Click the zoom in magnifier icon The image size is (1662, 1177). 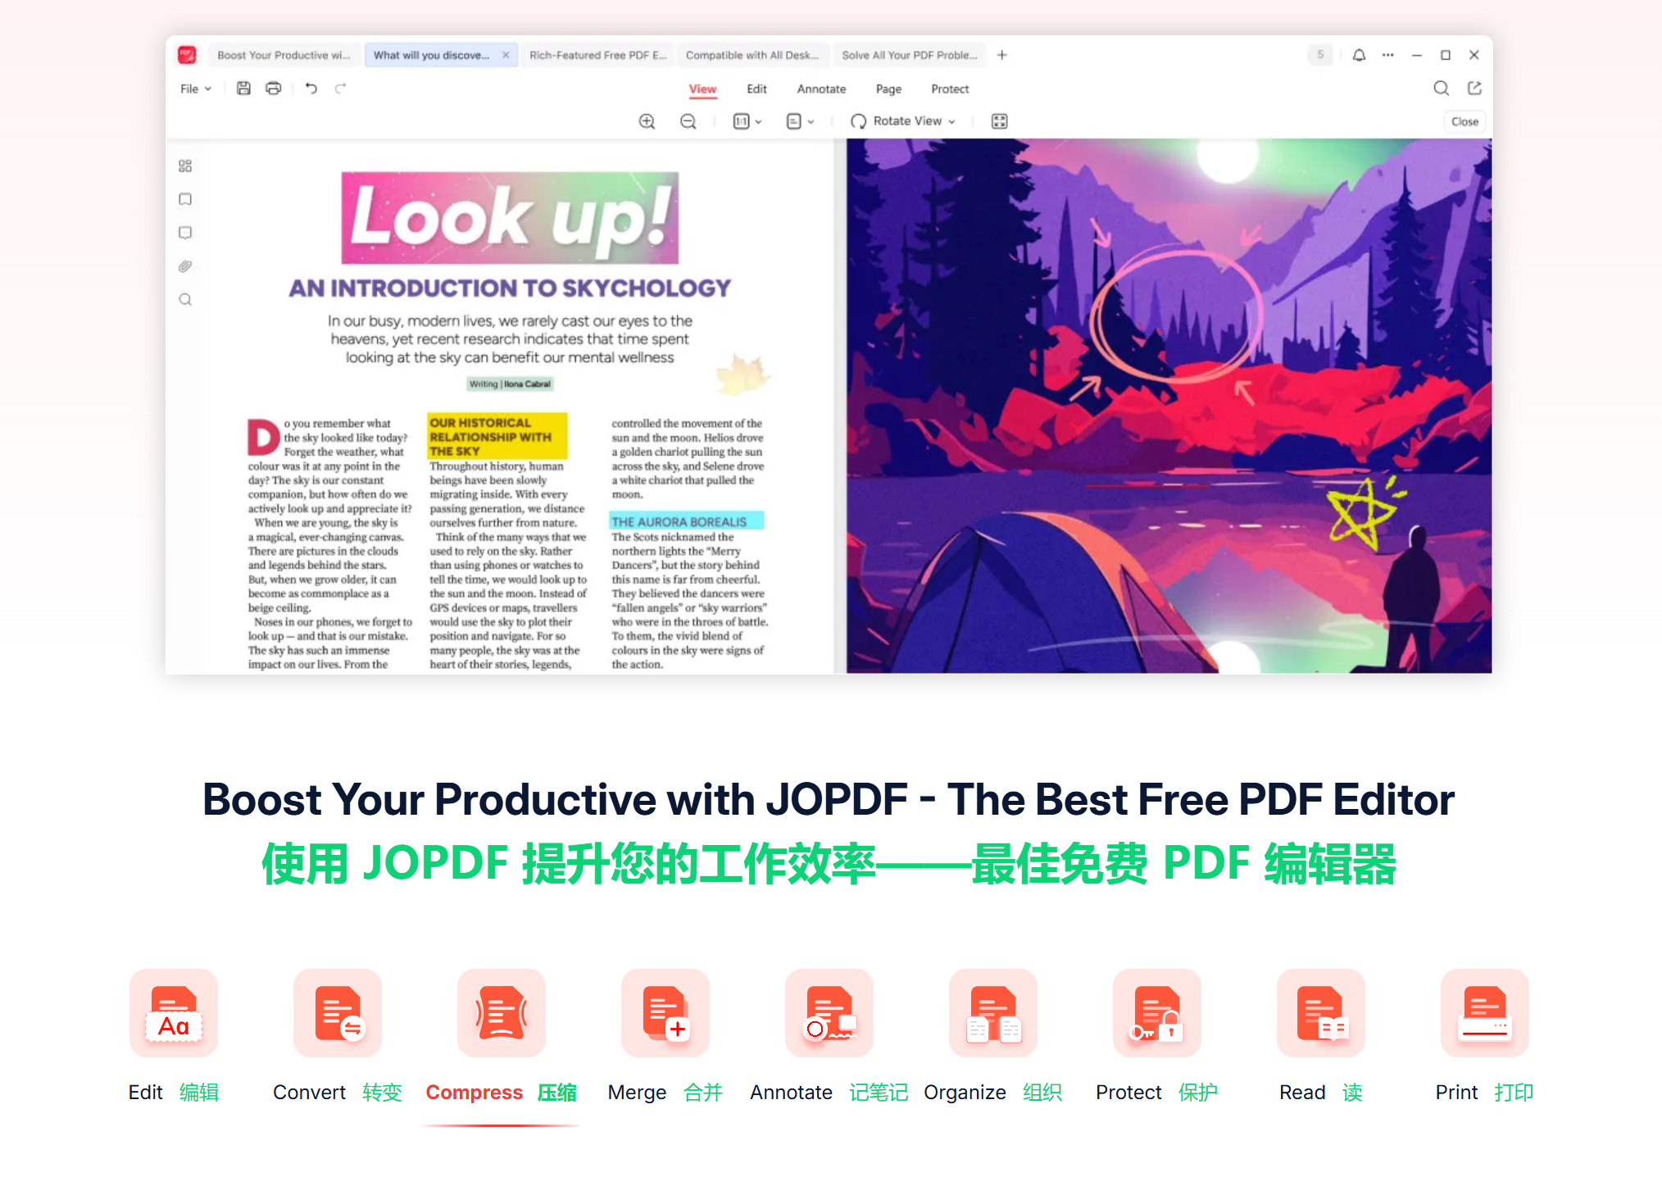647,121
